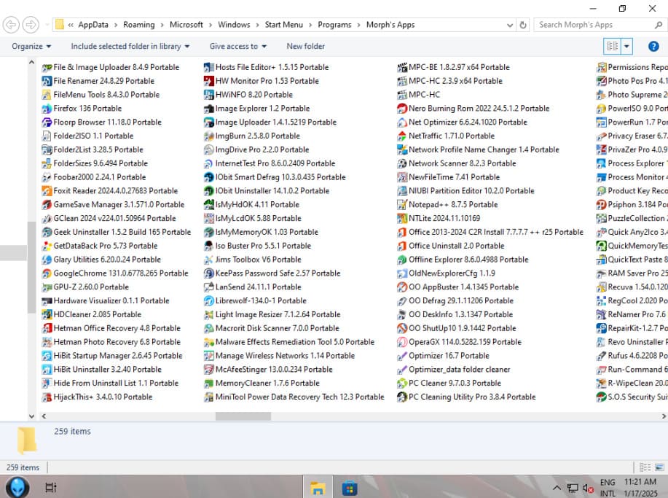Navigate to the Programs breadcrumb
The image size is (668, 498).
[x=334, y=25]
